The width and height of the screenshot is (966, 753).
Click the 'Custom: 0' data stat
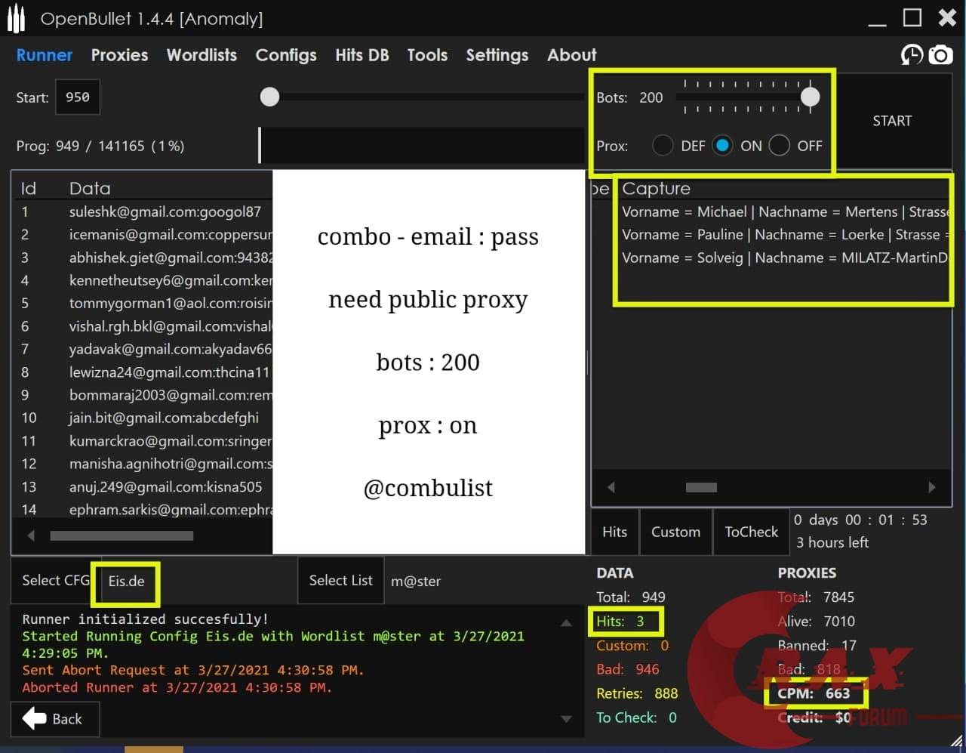(632, 645)
